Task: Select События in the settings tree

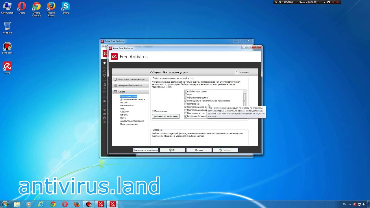Action: coord(125,112)
